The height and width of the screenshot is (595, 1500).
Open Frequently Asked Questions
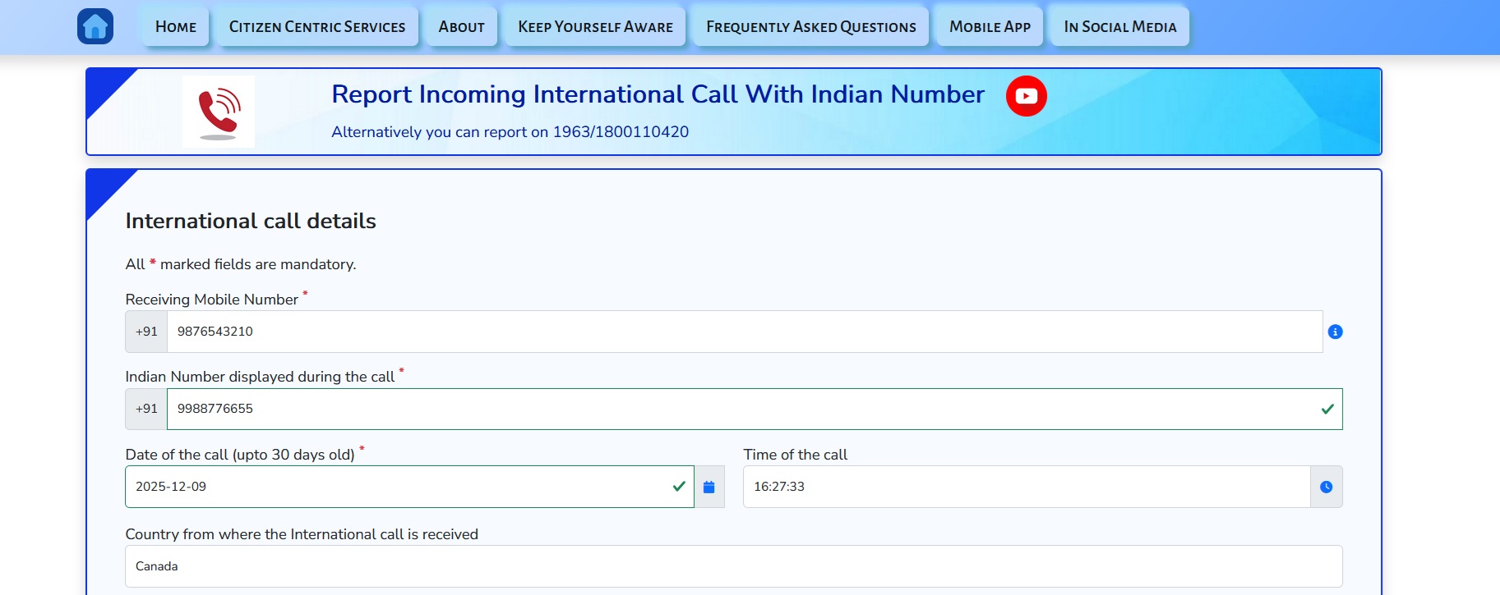click(810, 26)
